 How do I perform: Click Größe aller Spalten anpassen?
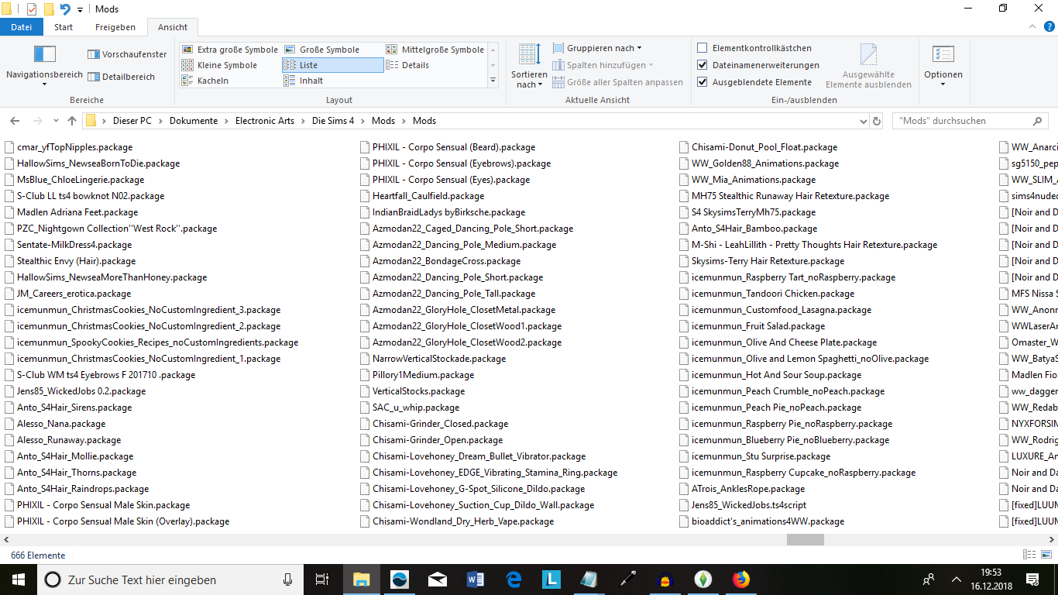tap(617, 82)
